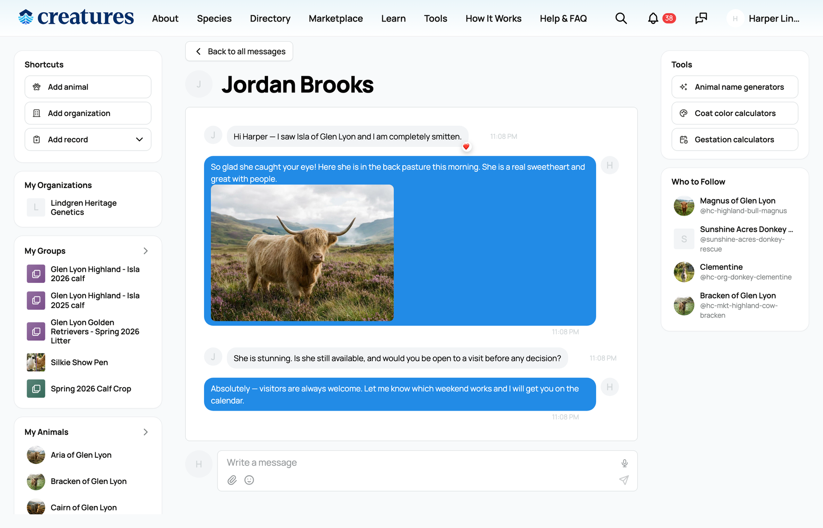Screen dimensions: 823x528
Task: Open Bracken of Glen Lyon in My Animals
Action: coord(88,481)
